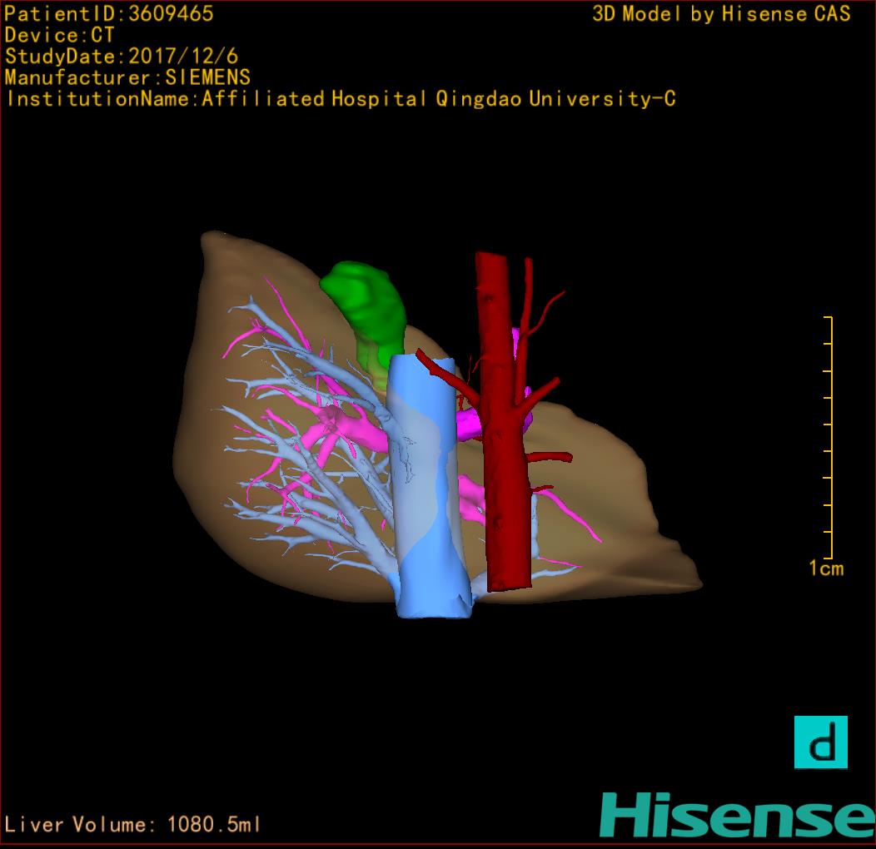Click the red hepatic artery branch crossing the vena cava
The height and width of the screenshot is (849, 876).
pos(441,370)
